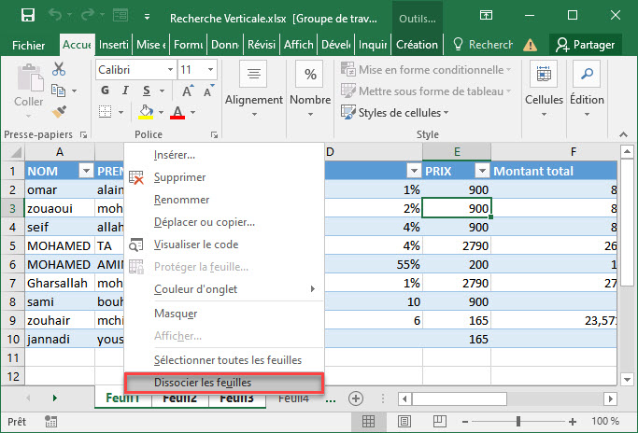Open the NOM column filter dropdown
This screenshot has width=638, height=433.
86,171
